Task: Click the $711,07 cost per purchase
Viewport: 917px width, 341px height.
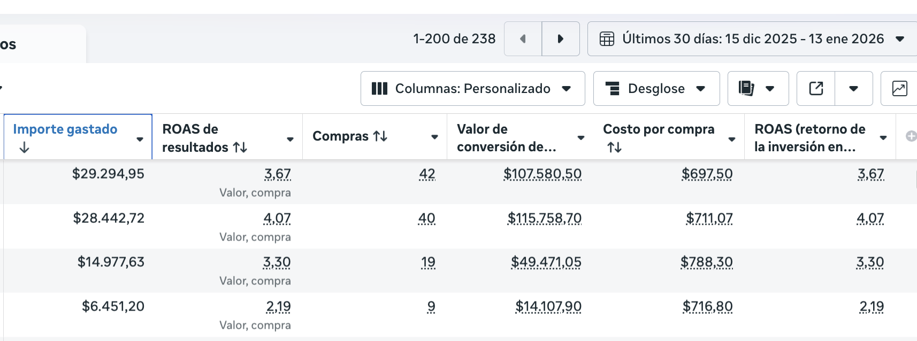Action: click(709, 218)
